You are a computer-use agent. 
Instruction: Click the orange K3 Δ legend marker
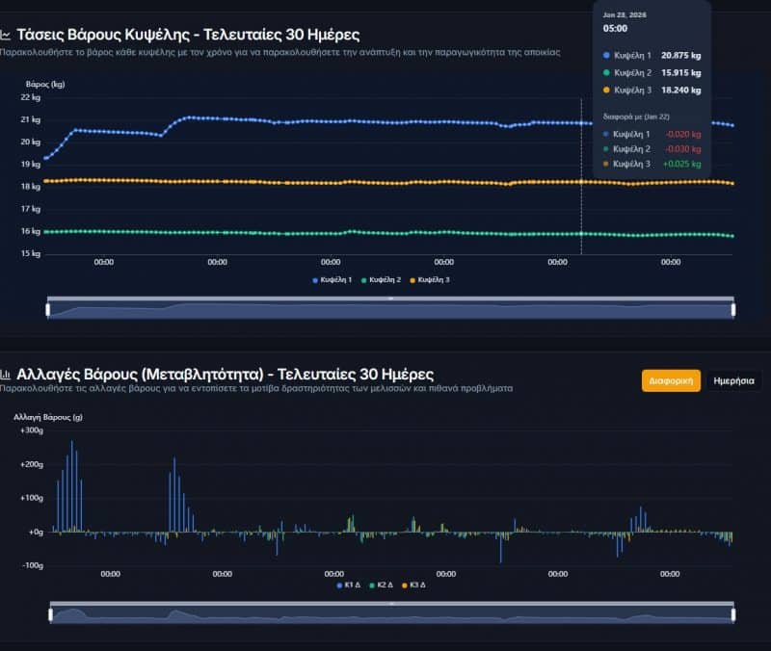click(x=404, y=585)
